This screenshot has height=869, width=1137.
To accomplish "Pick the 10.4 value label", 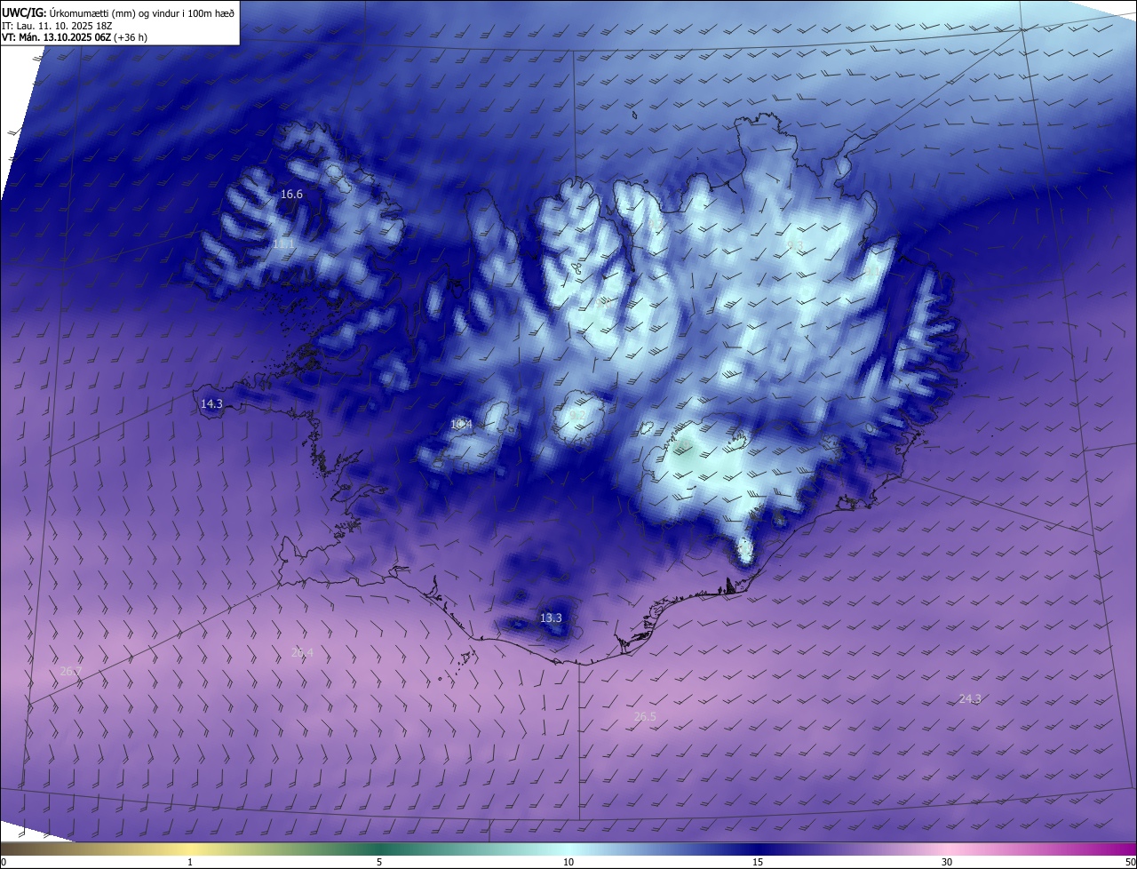I will (461, 425).
